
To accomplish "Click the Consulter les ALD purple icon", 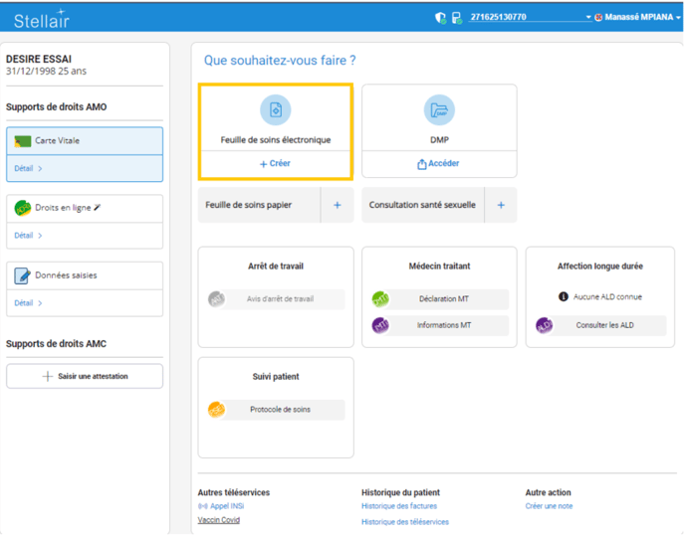I will tap(544, 325).
